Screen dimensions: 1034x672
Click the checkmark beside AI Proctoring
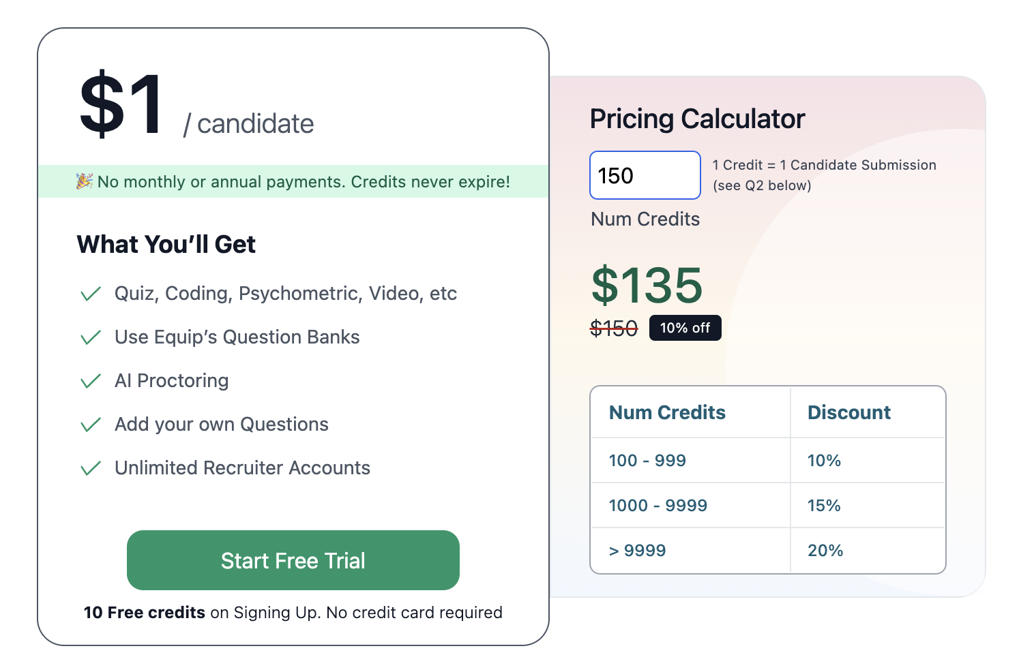(x=90, y=380)
